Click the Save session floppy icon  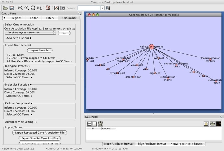[x=11, y=8]
